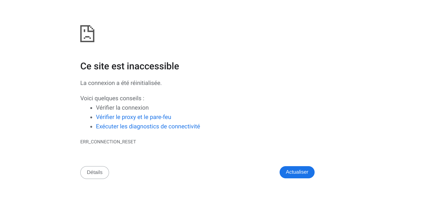Click the word "réinitialisée" in the message
This screenshot has height=203, width=423.
pyautogui.click(x=146, y=83)
